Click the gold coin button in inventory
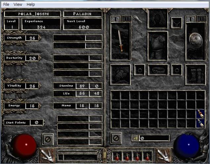 coord(136,138)
